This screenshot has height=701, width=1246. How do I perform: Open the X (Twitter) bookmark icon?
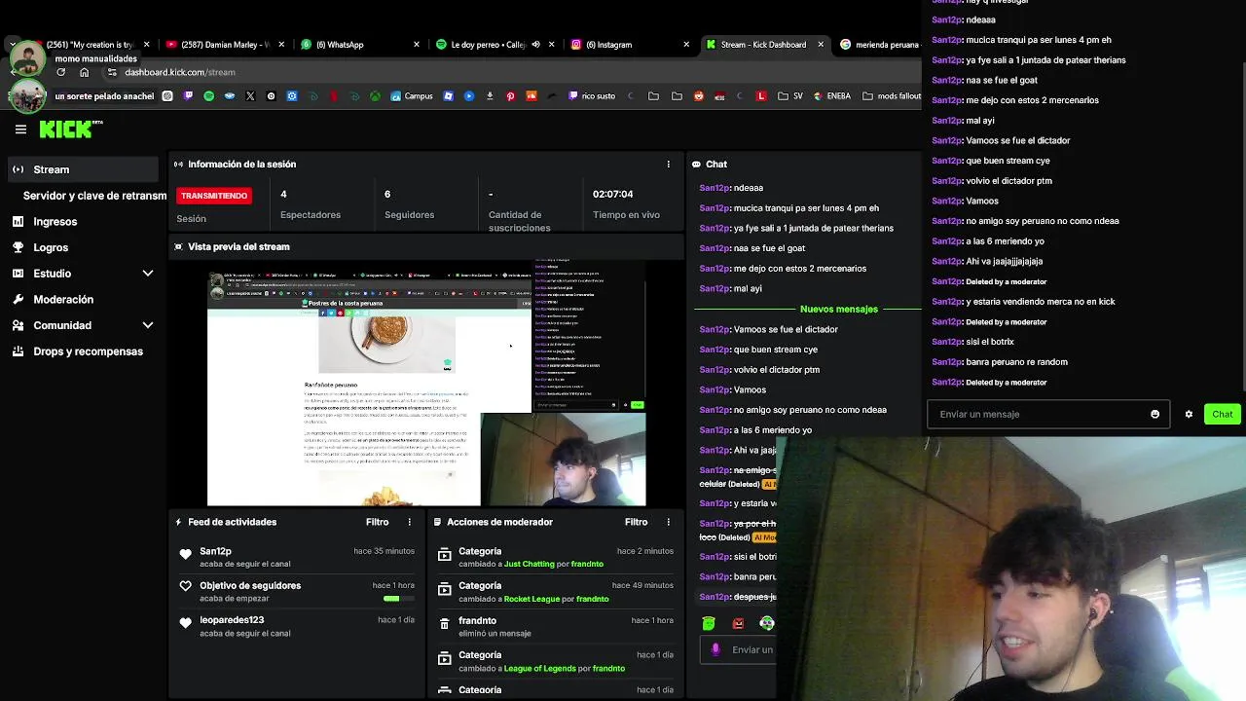pyautogui.click(x=250, y=96)
